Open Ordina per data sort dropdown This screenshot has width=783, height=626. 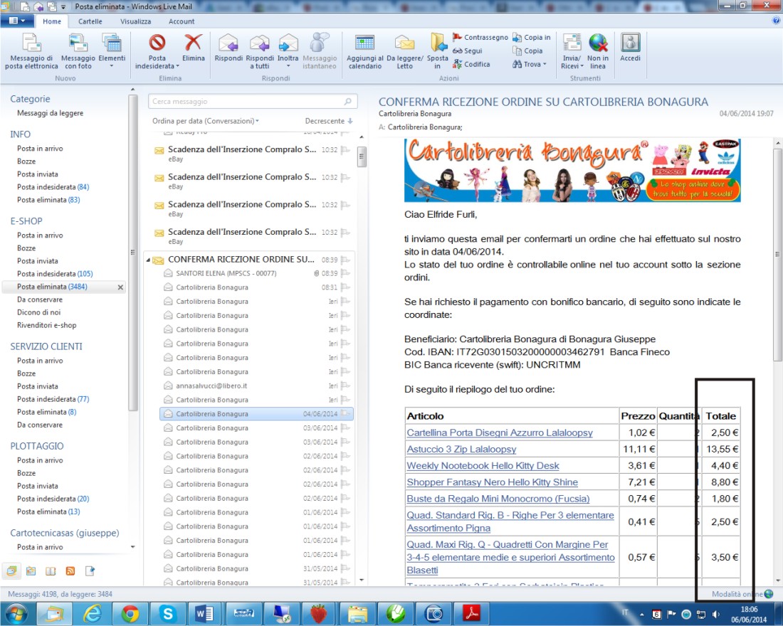(206, 121)
